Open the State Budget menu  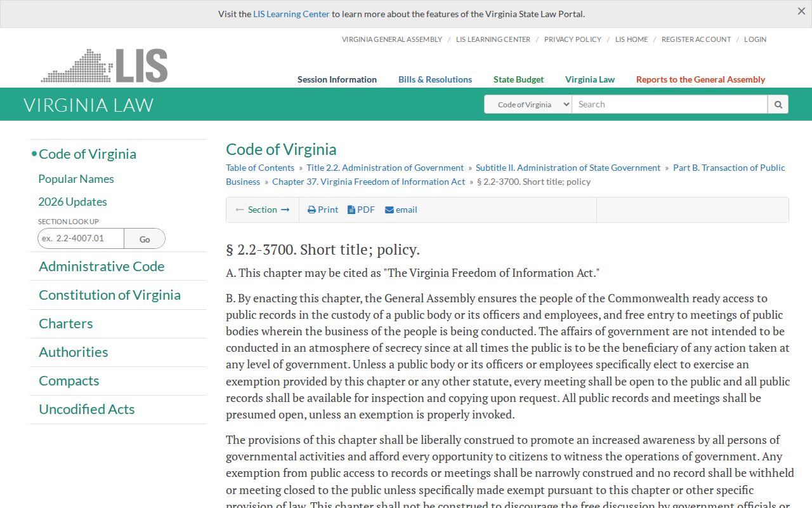pos(518,79)
